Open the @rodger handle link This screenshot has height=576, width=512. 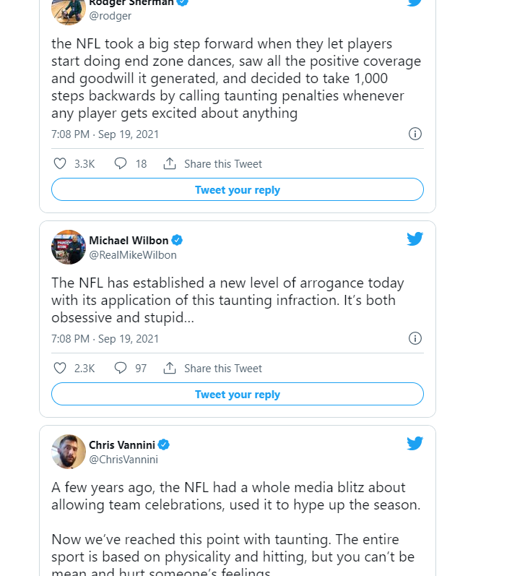[110, 16]
